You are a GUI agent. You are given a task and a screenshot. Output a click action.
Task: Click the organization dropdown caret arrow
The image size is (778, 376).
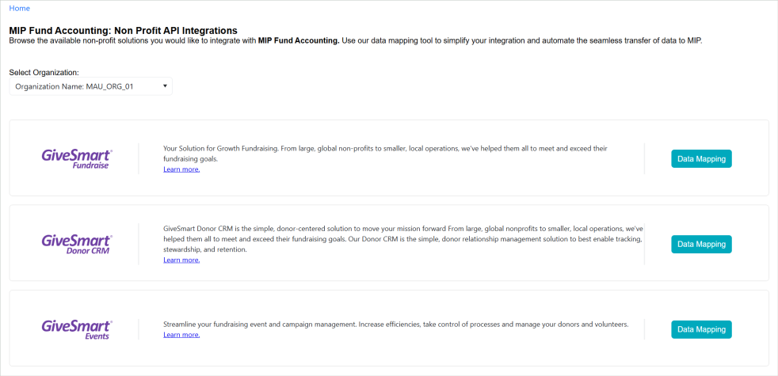point(165,85)
